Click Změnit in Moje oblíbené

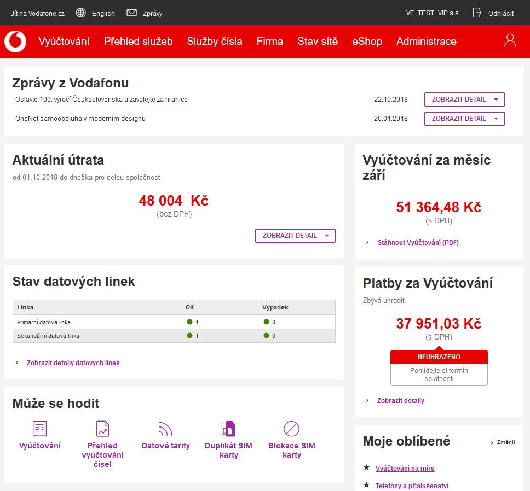(506, 442)
